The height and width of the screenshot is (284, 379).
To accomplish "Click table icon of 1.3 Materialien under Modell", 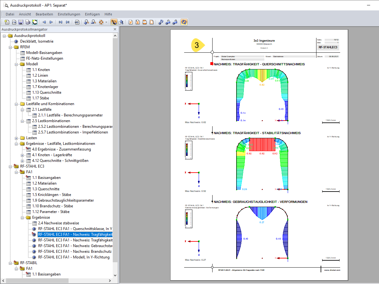I will click(28, 81).
